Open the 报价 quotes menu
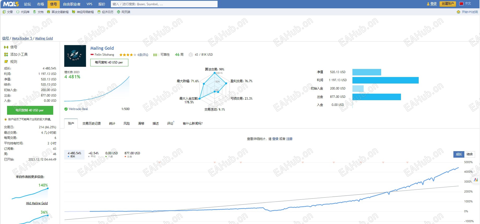480x224 pixels. click(x=102, y=4)
